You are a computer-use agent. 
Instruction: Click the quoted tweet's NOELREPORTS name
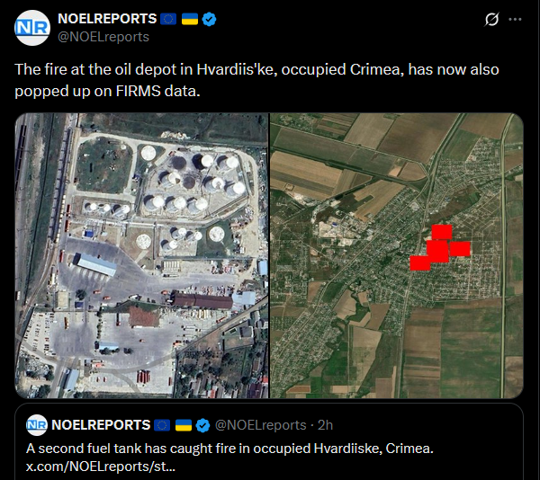(x=101, y=425)
